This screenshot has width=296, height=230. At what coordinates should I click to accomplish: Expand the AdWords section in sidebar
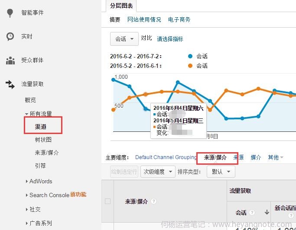(40, 181)
